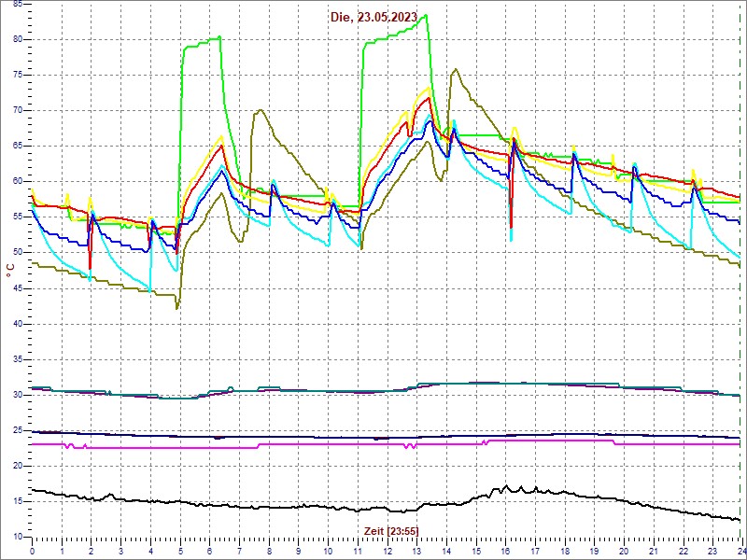
Task: Click the 60 label on the temperature axis
Action: tap(17, 182)
